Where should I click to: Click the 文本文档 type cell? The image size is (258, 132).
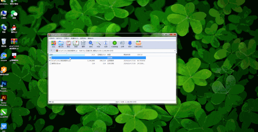pos(111,63)
